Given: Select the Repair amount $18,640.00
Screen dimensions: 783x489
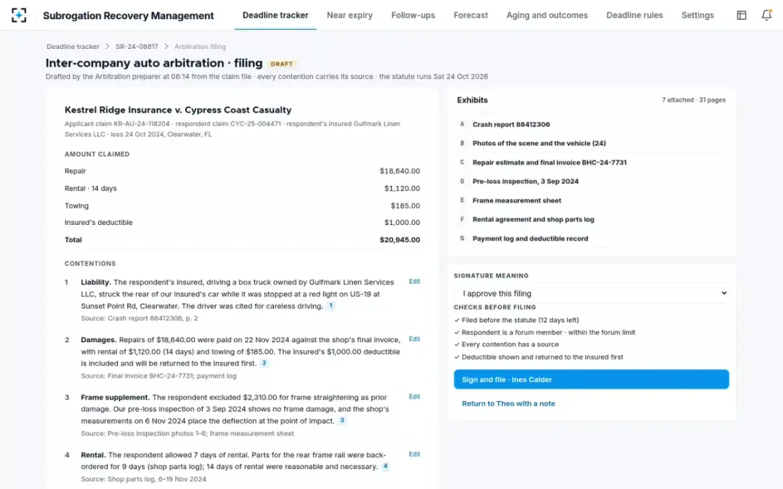Looking at the screenshot, I should tap(400, 171).
